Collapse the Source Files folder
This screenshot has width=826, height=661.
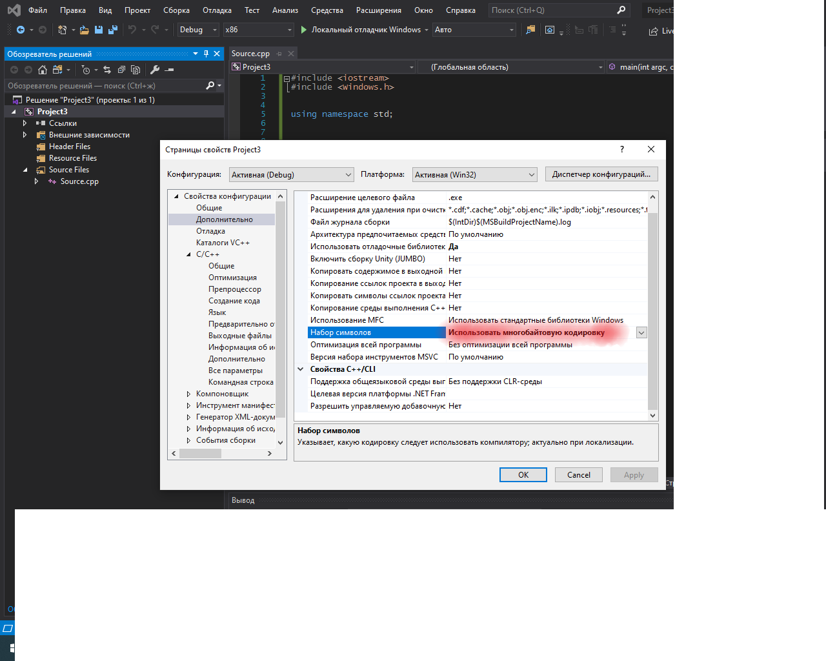coord(25,170)
